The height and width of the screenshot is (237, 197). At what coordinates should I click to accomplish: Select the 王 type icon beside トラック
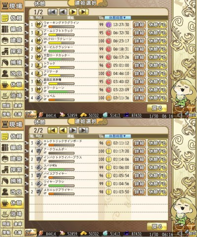point(39,65)
